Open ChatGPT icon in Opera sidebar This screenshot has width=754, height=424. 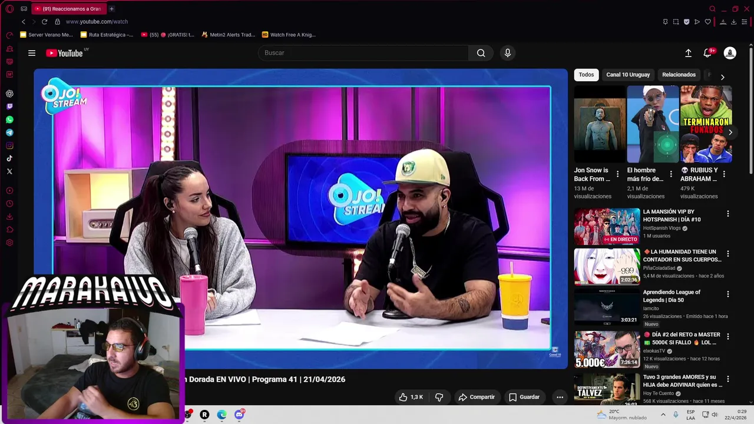pos(9,94)
